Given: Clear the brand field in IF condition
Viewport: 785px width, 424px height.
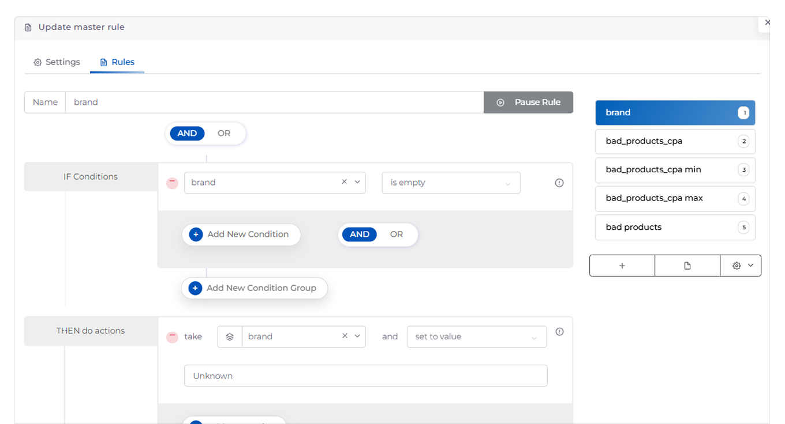Looking at the screenshot, I should coord(345,182).
